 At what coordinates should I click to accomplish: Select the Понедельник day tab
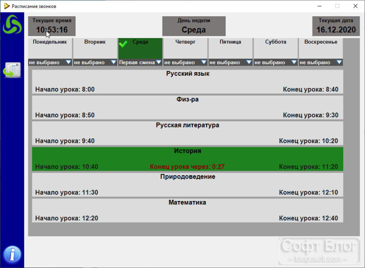[50, 49]
